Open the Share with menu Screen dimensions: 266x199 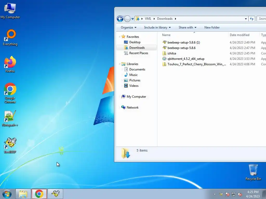click(x=188, y=27)
